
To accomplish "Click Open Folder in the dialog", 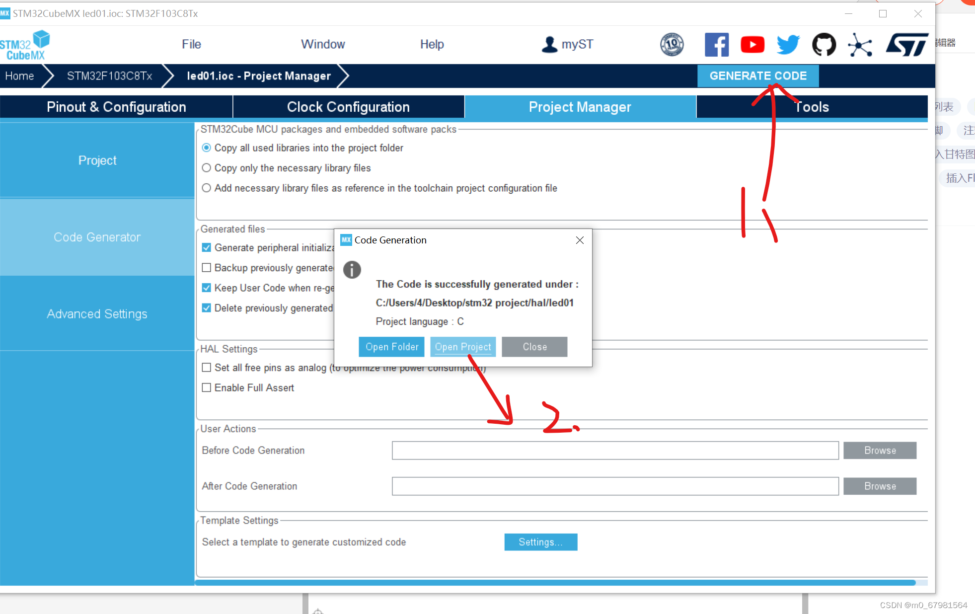I will click(392, 347).
